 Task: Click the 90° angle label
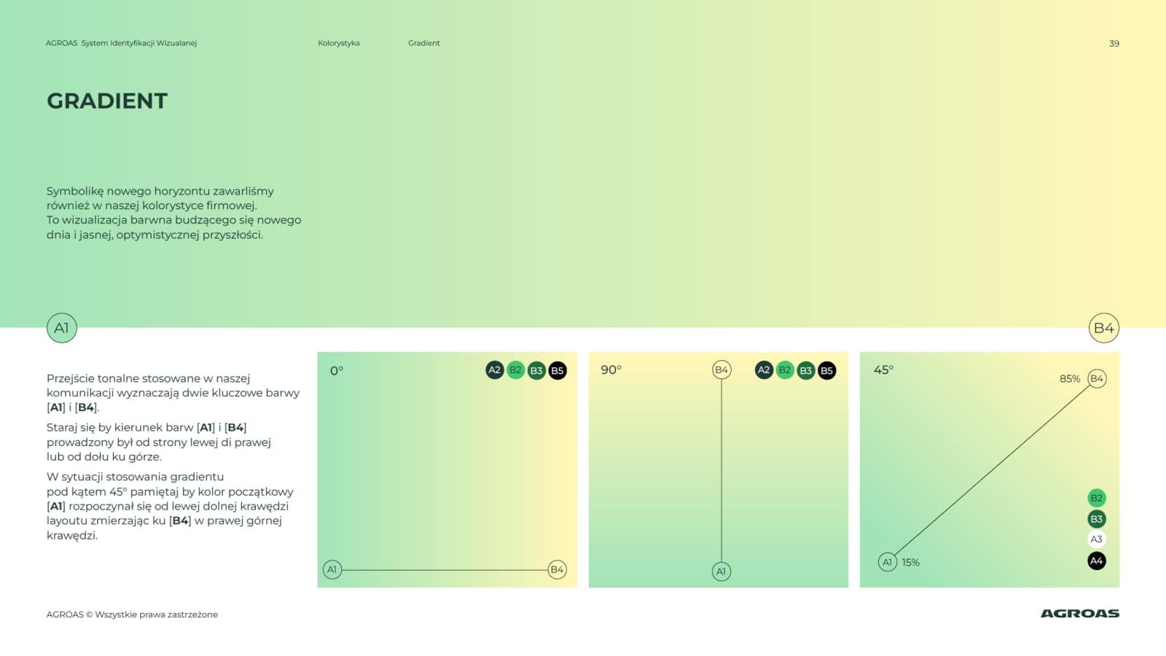(x=611, y=370)
